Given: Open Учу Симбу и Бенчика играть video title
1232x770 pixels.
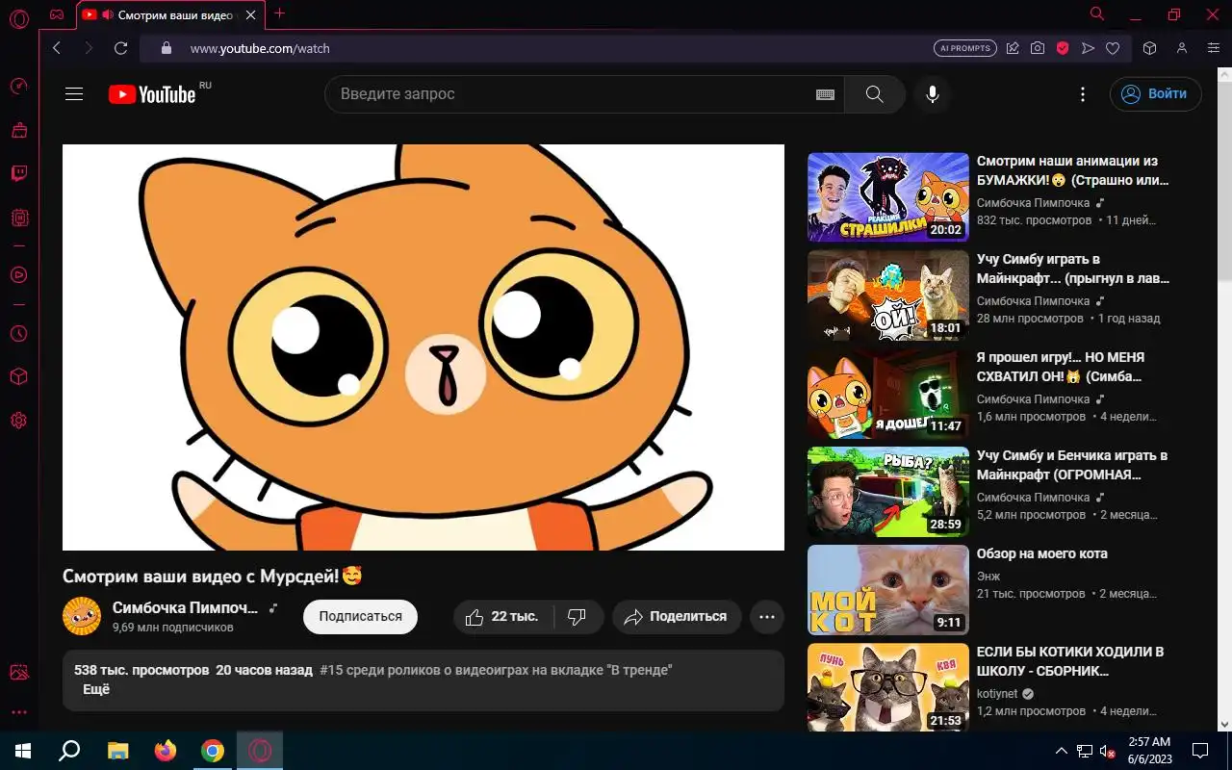Looking at the screenshot, I should [x=1072, y=465].
